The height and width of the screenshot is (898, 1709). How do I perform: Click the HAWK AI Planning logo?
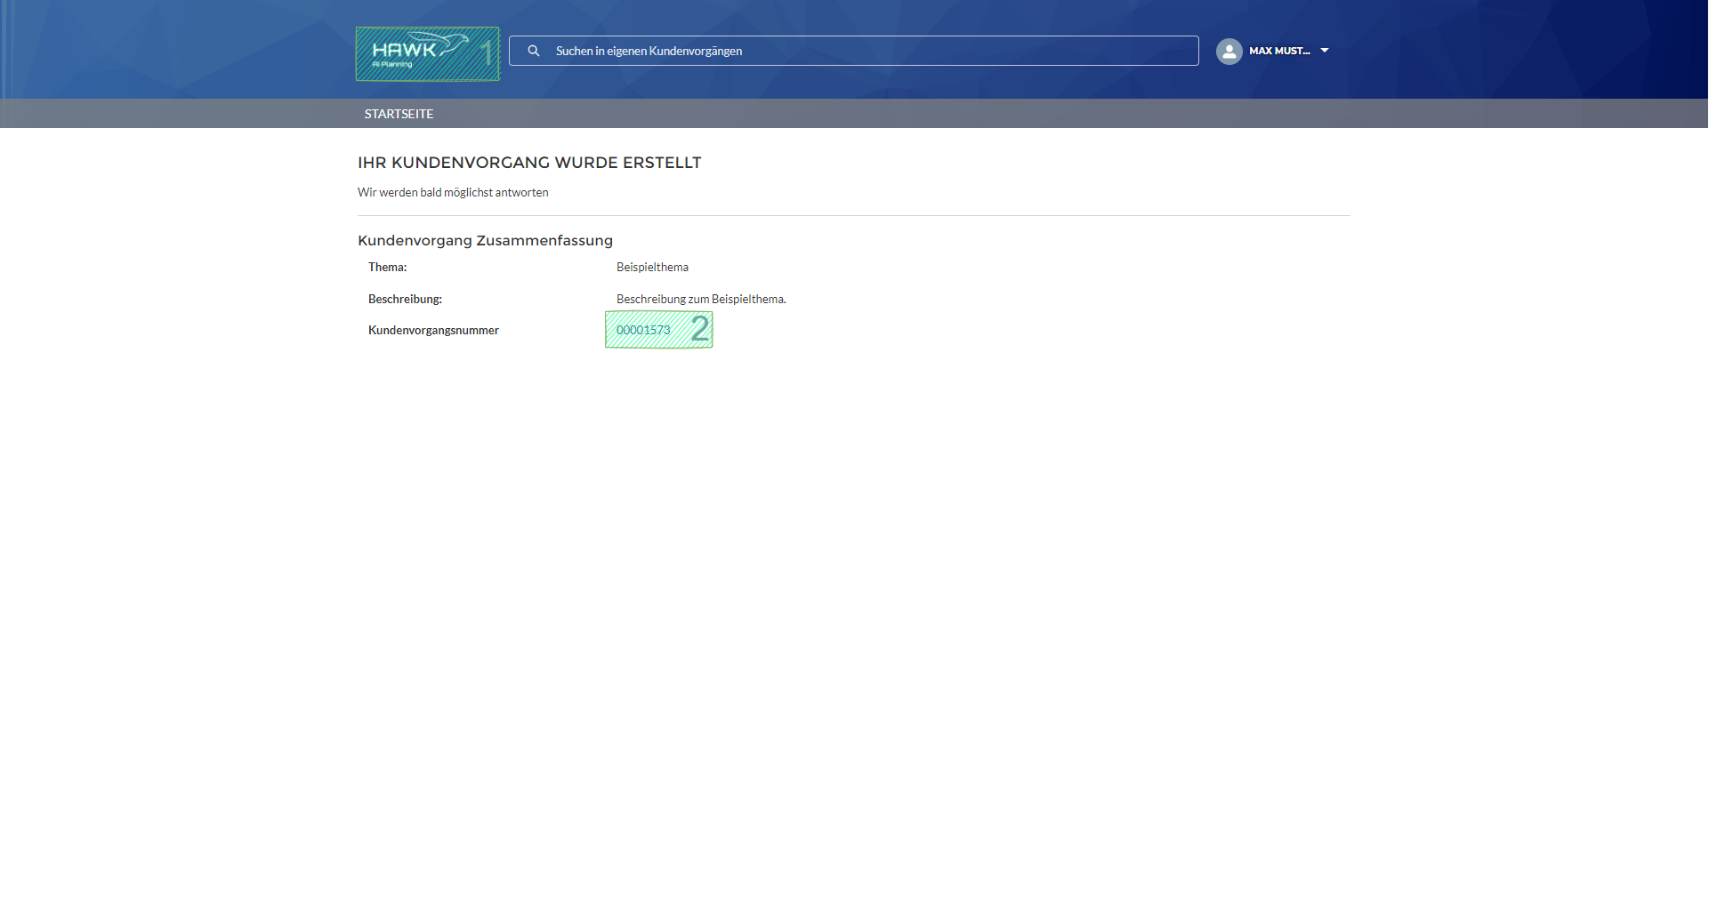[x=418, y=53]
